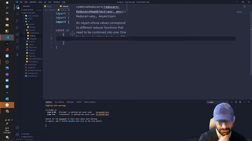The width and height of the screenshot is (252, 141).
Task: Open the editor more actions ellipsis
Action: [x=248, y=6]
